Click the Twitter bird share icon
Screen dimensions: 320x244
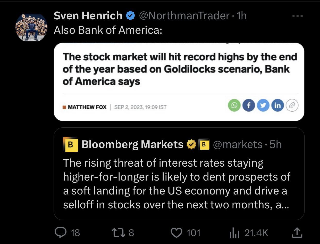pos(263,105)
